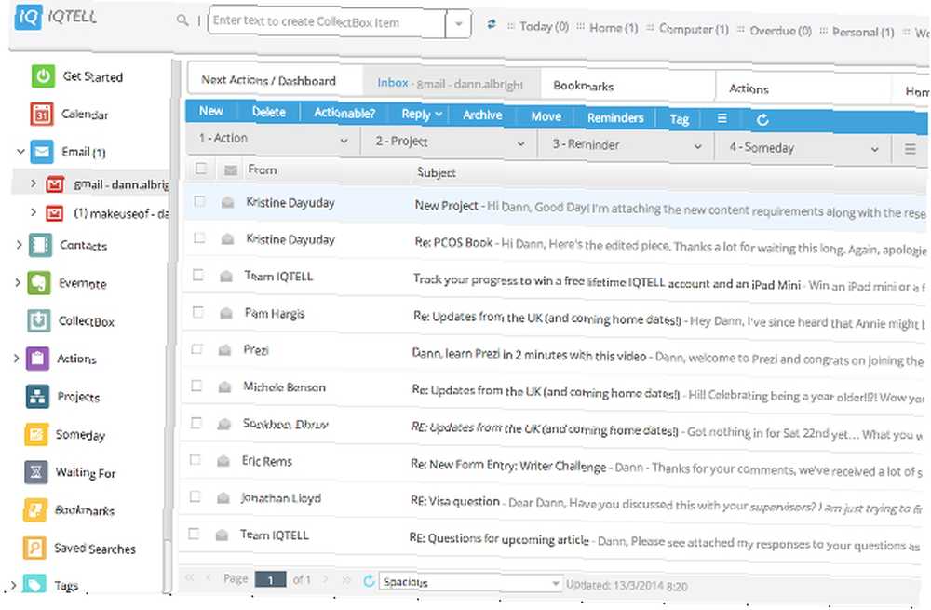Click the makeuseof account mail icon

(55, 212)
